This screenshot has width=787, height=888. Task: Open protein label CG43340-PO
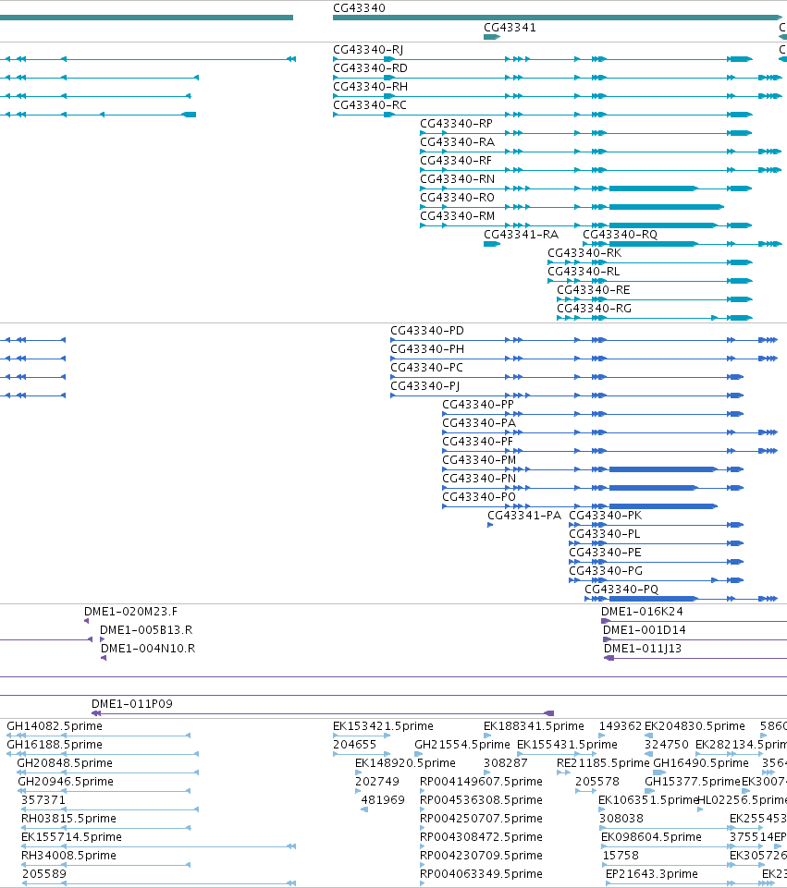(x=479, y=497)
